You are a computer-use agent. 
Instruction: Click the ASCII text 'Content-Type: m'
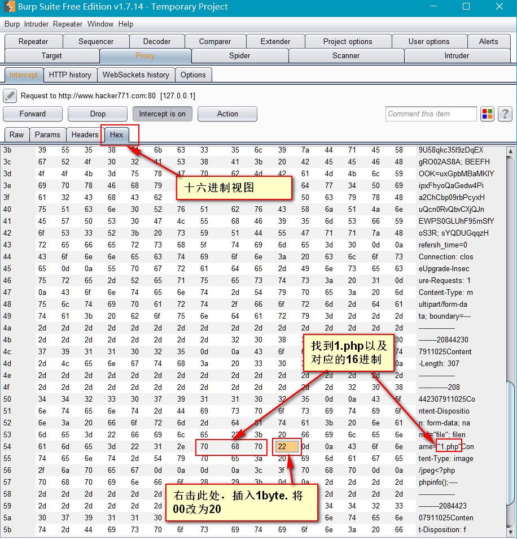point(445,293)
